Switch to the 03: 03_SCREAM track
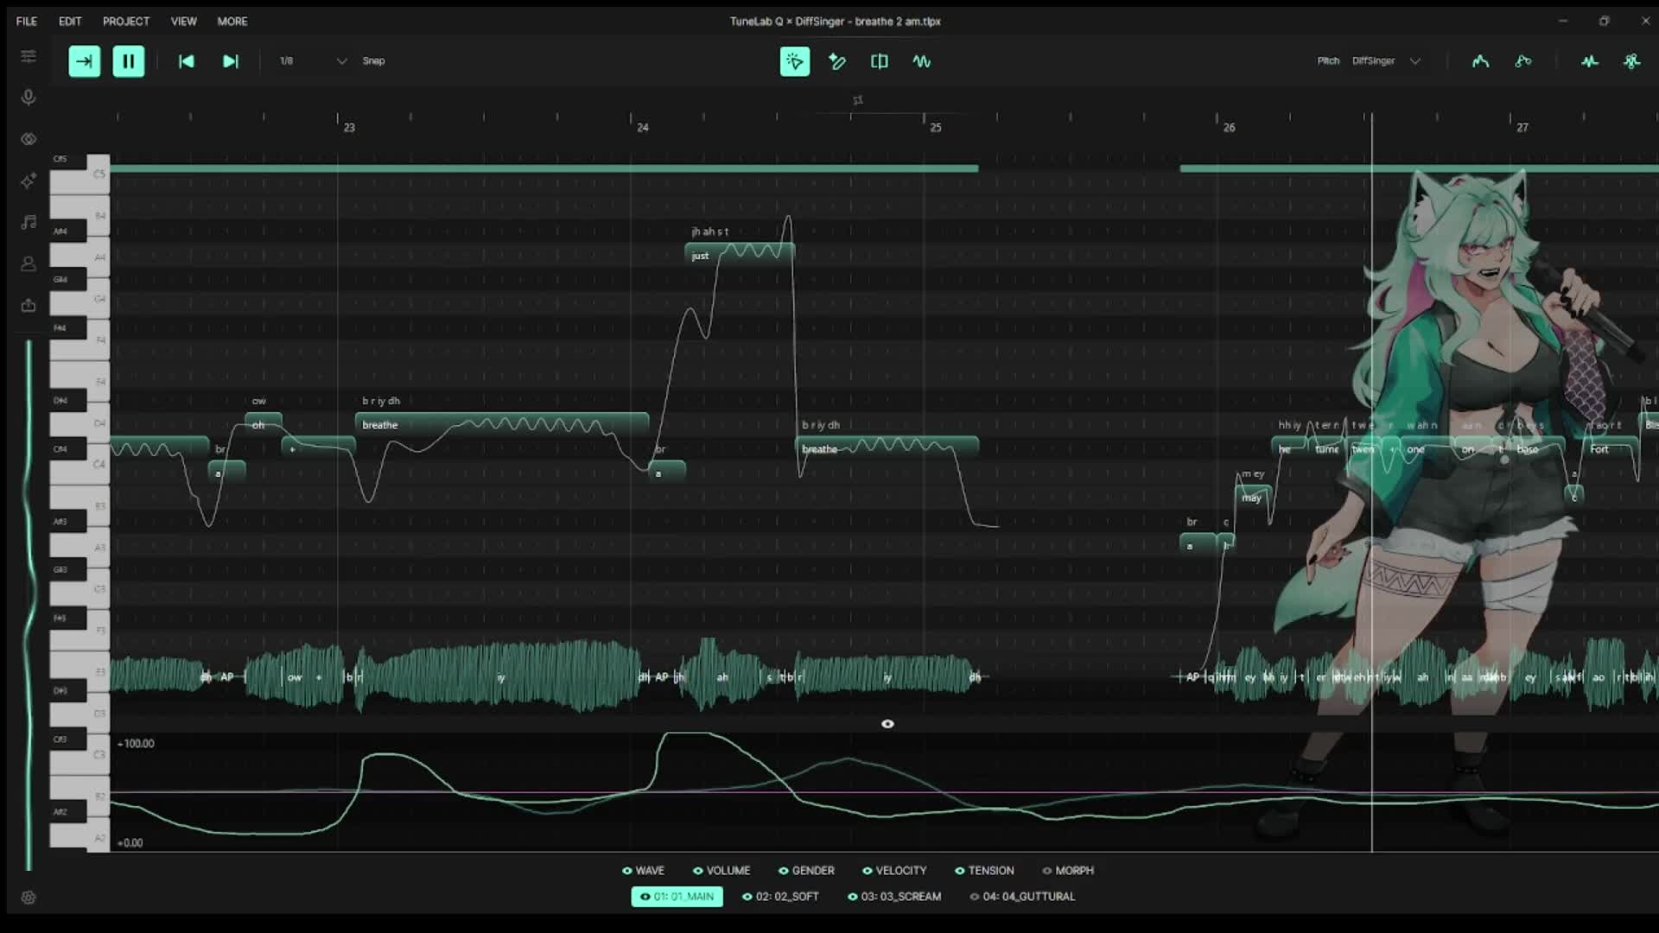 point(894,897)
